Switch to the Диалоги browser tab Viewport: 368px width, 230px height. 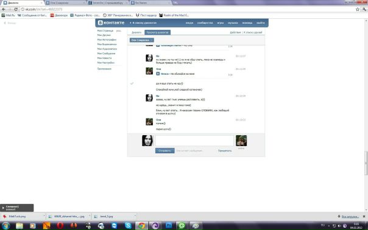pos(23,3)
